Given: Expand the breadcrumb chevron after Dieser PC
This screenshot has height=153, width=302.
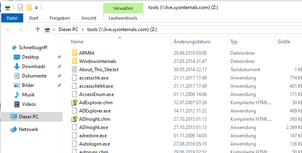Looking at the screenshot, I should [x=83, y=29].
